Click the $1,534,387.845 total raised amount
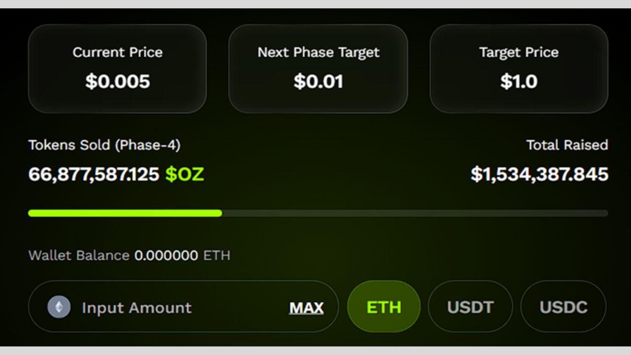631x355 pixels. coord(539,174)
